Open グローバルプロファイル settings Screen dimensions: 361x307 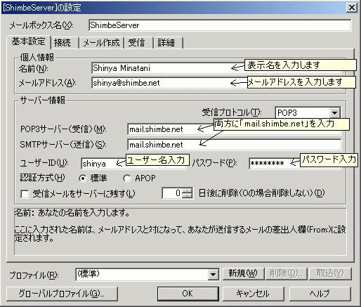click(x=62, y=294)
